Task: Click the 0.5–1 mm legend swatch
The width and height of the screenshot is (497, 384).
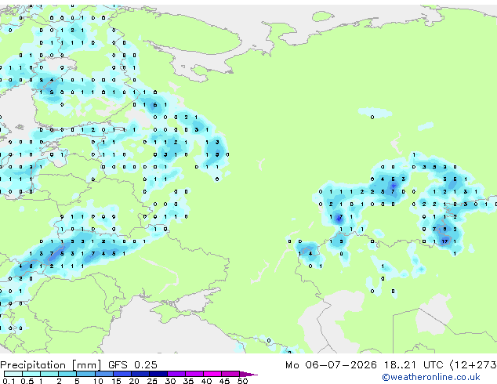Action: pyautogui.click(x=31, y=374)
